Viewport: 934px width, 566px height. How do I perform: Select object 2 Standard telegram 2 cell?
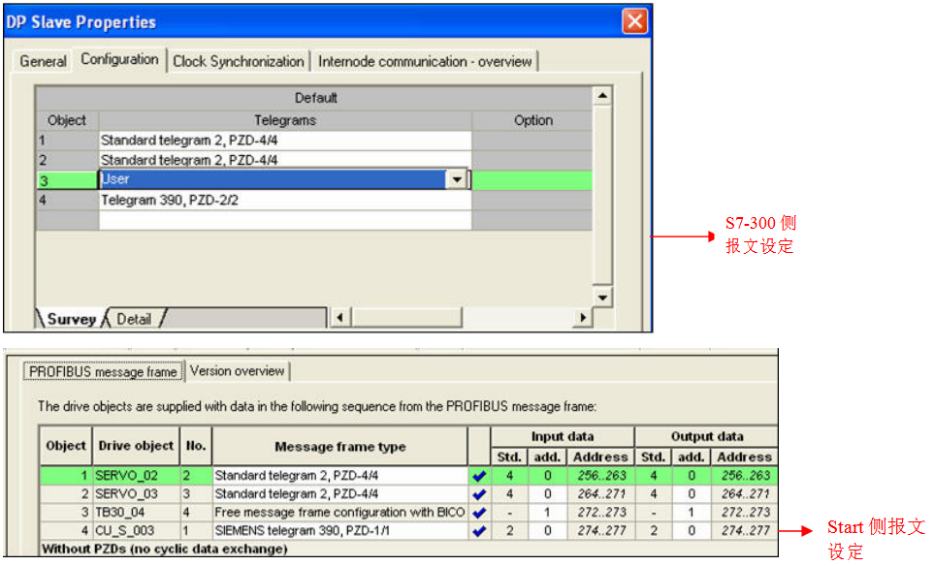pyautogui.click(x=285, y=160)
